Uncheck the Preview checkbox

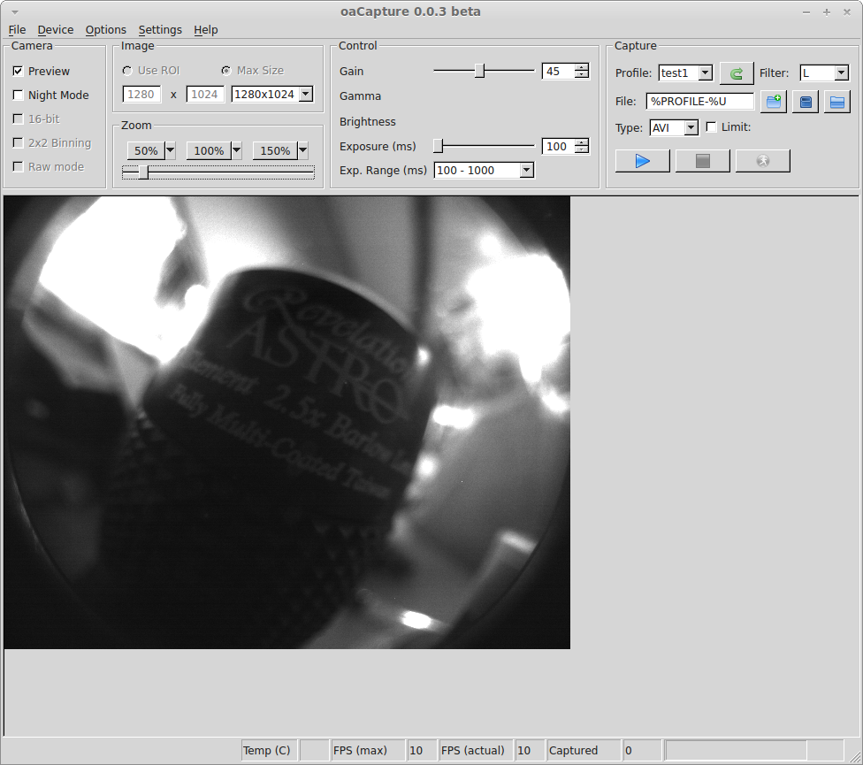tap(18, 71)
